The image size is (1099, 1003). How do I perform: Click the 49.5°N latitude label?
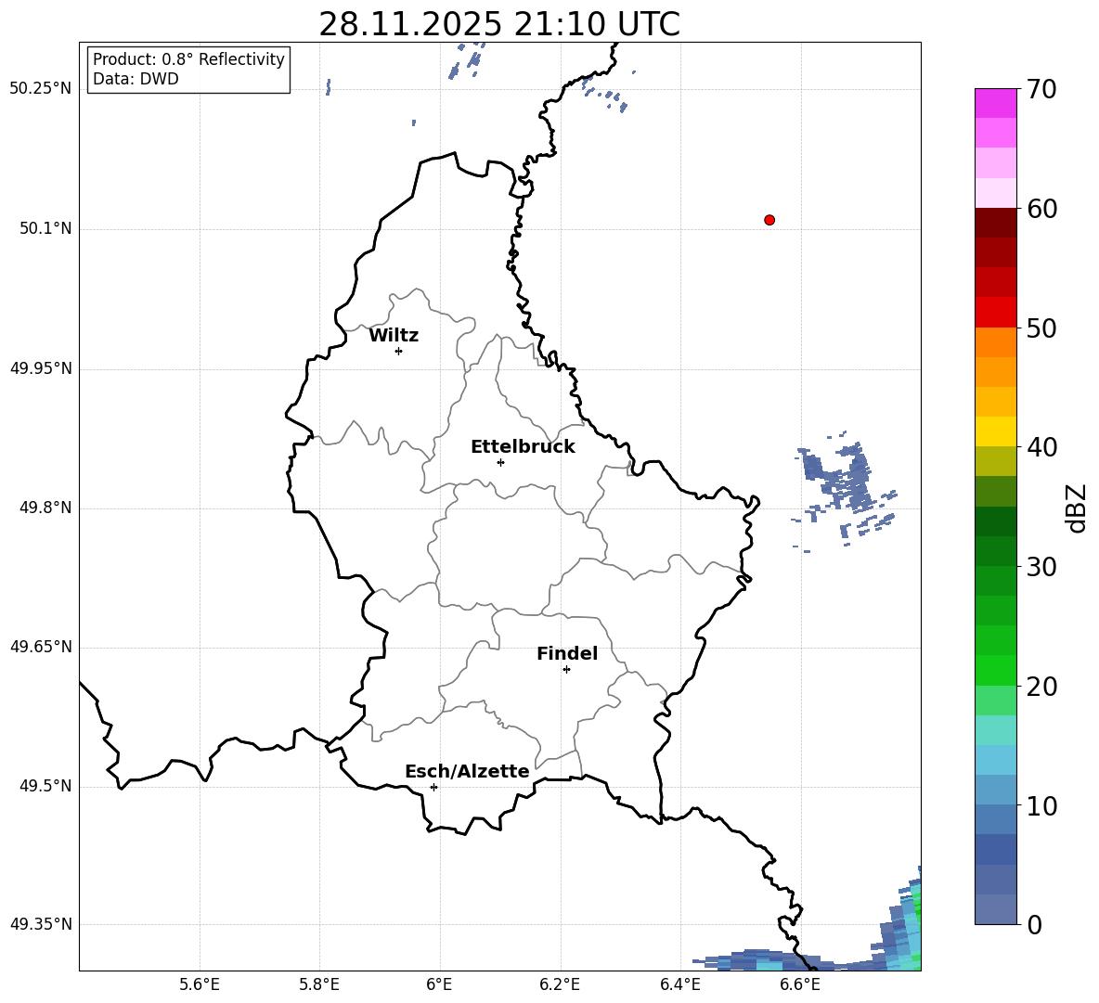45,786
